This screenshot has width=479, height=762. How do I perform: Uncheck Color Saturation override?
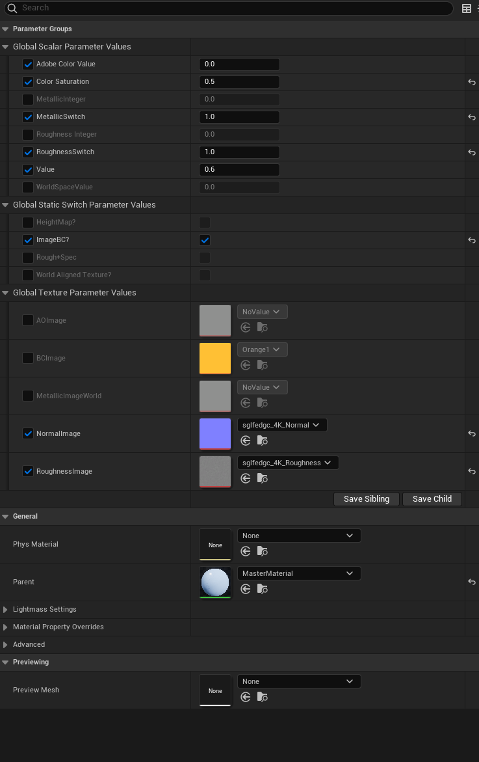(x=28, y=81)
